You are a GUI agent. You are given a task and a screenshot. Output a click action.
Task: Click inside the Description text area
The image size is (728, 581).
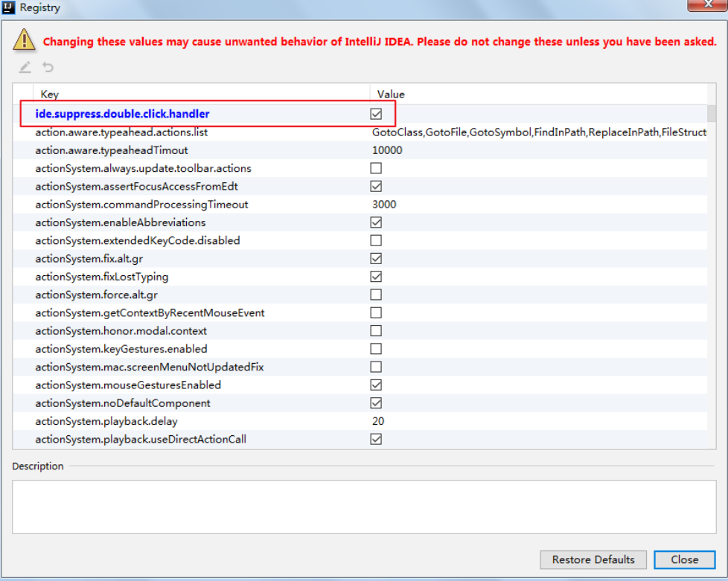click(364, 507)
